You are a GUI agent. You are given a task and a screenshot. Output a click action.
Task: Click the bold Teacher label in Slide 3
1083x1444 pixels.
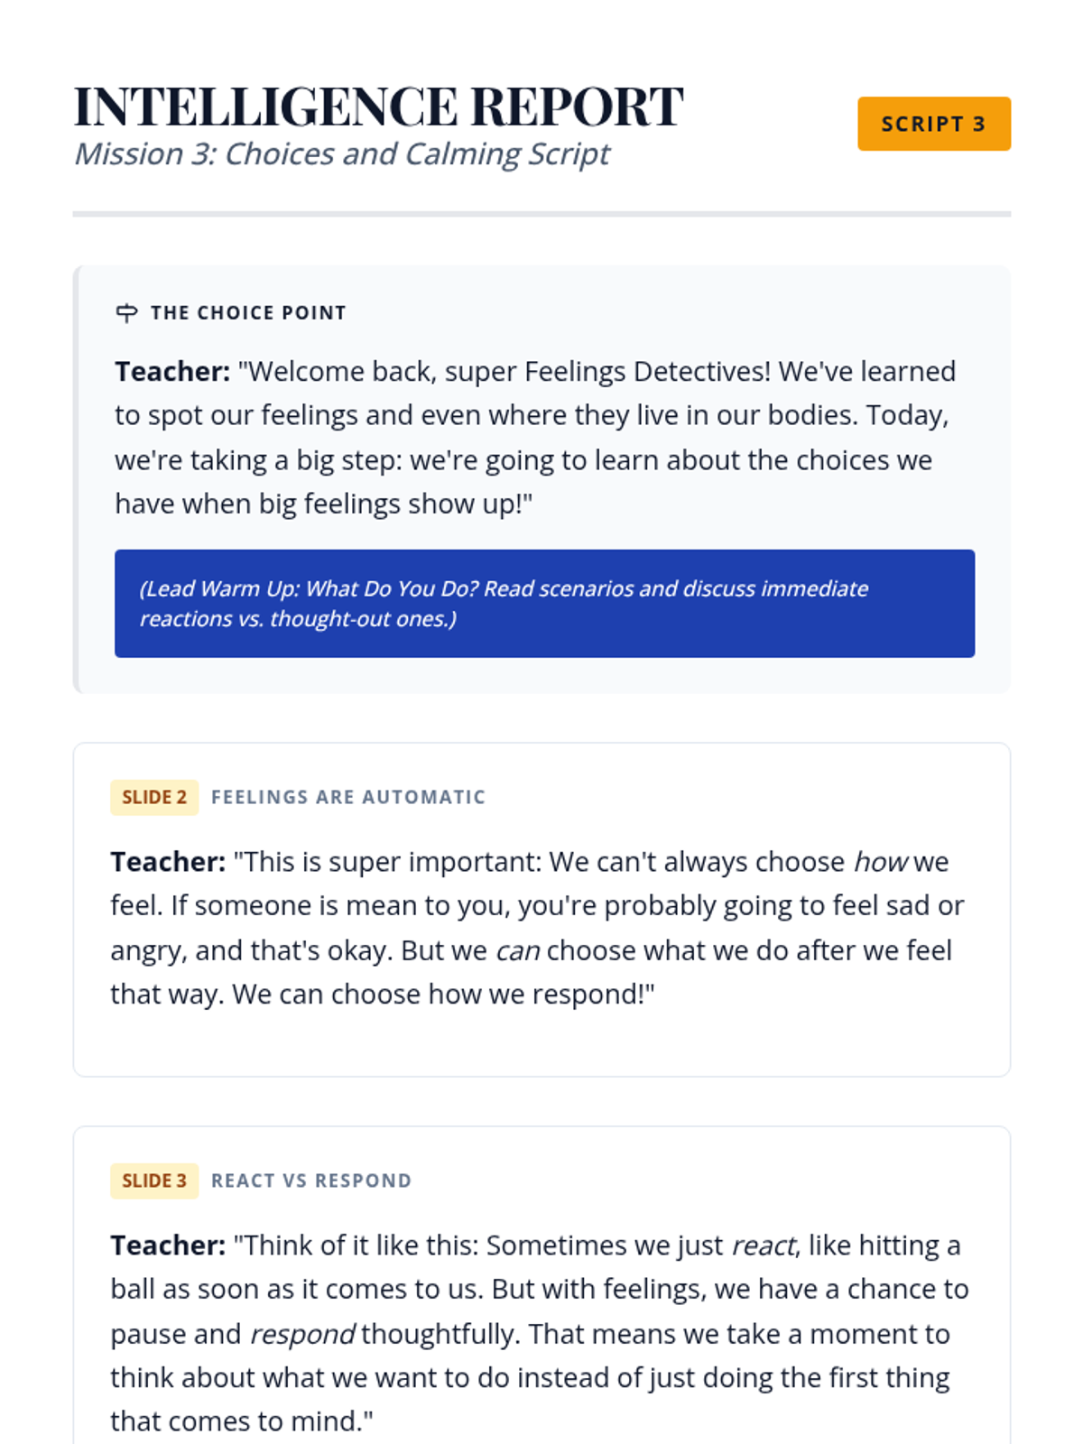tap(168, 1245)
